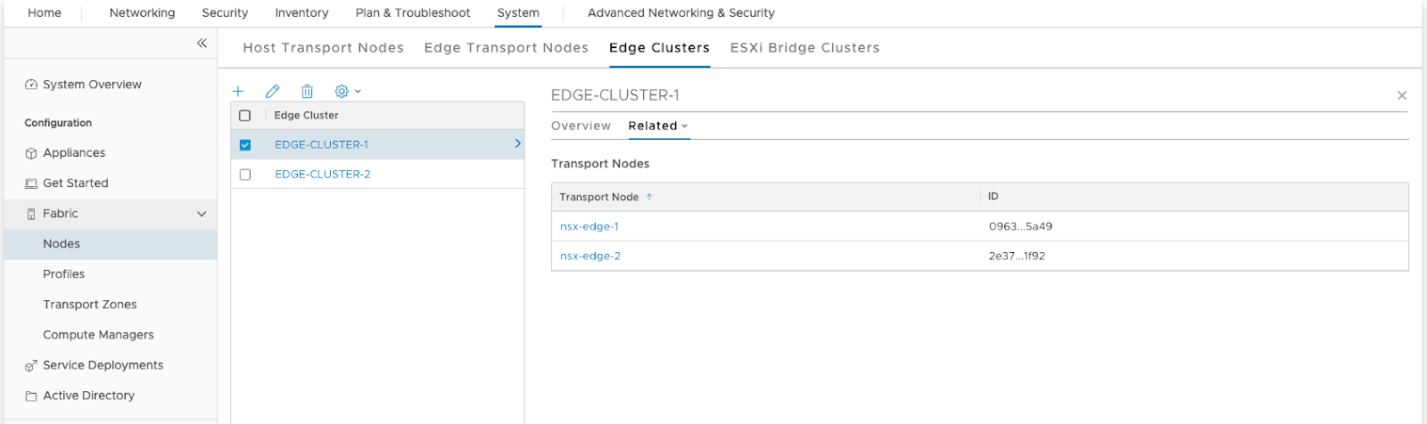Open System Overview from the sidebar
Viewport: 1427px width, 424px height.
92,85
